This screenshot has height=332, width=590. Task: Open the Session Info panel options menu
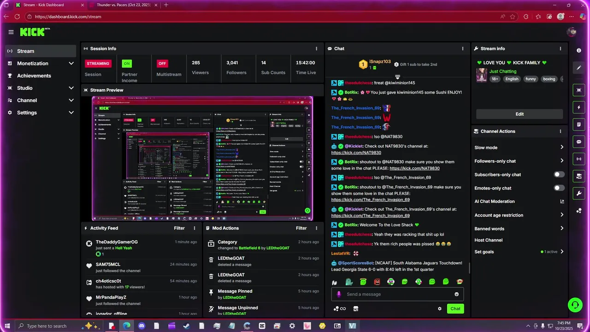[316, 48]
